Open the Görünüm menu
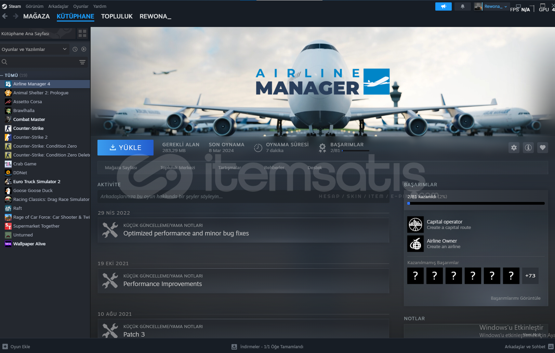This screenshot has height=353, width=555. [35, 6]
